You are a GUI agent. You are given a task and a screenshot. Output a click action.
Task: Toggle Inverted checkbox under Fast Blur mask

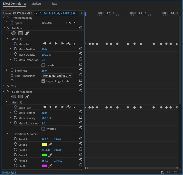(43, 65)
